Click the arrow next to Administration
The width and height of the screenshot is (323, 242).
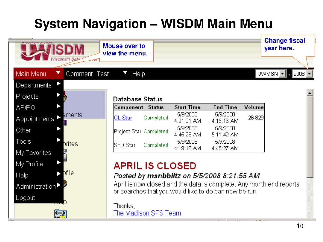click(59, 185)
